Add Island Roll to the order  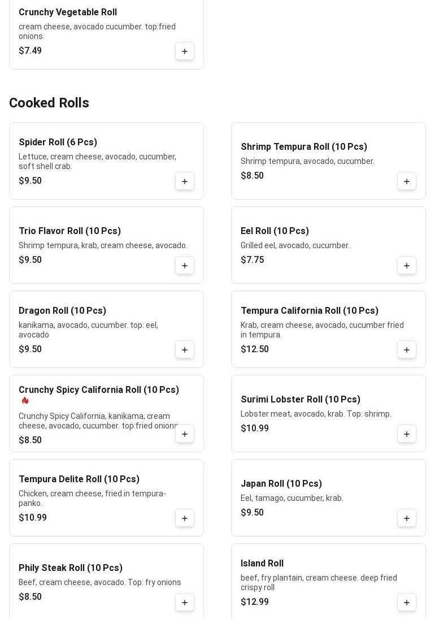pyautogui.click(x=407, y=603)
